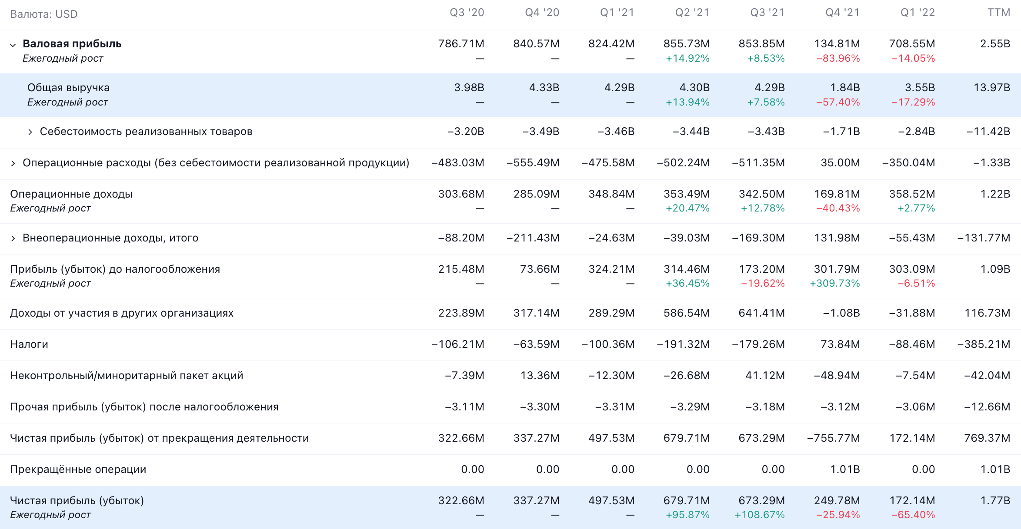Screen dimensions: 1021x529
Task: Click the Q4 '21 column header
Action: point(843,13)
